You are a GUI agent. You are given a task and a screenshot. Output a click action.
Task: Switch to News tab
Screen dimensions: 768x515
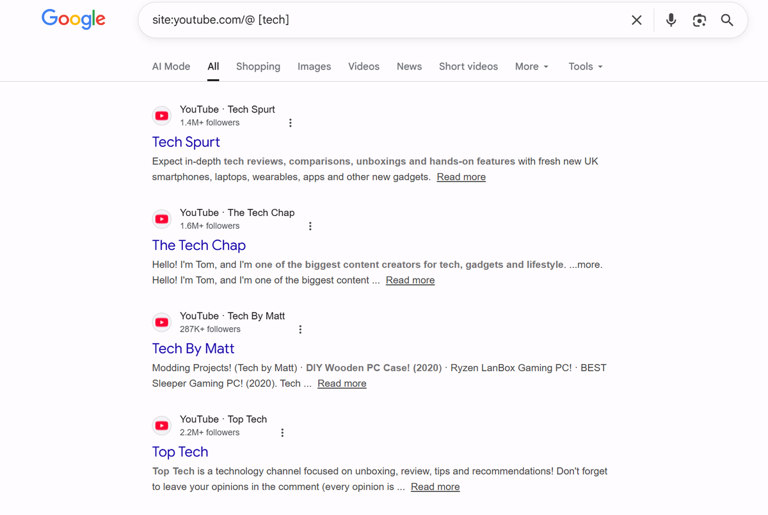409,66
